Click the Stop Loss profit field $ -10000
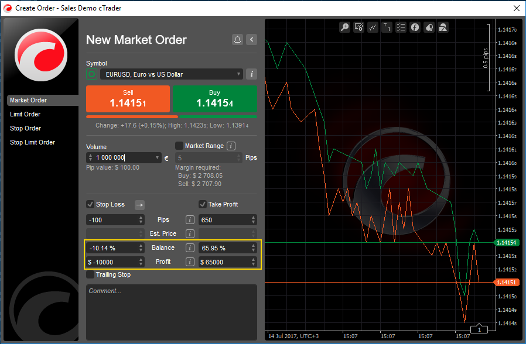Viewport: 526px width, 344px height. point(115,262)
